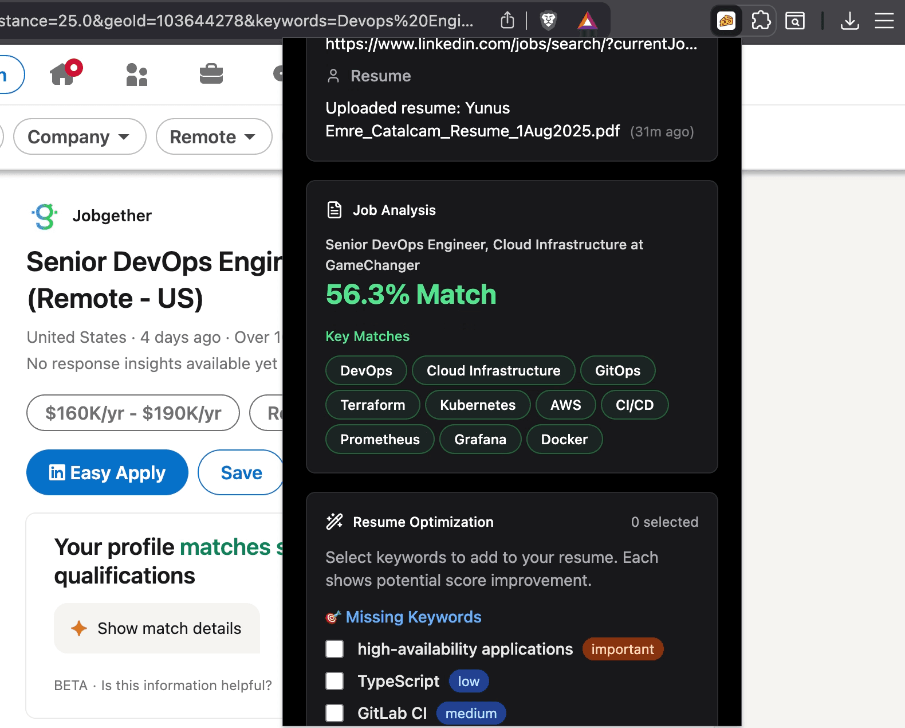The height and width of the screenshot is (728, 905).
Task: Click the low priority badge
Action: tap(469, 681)
